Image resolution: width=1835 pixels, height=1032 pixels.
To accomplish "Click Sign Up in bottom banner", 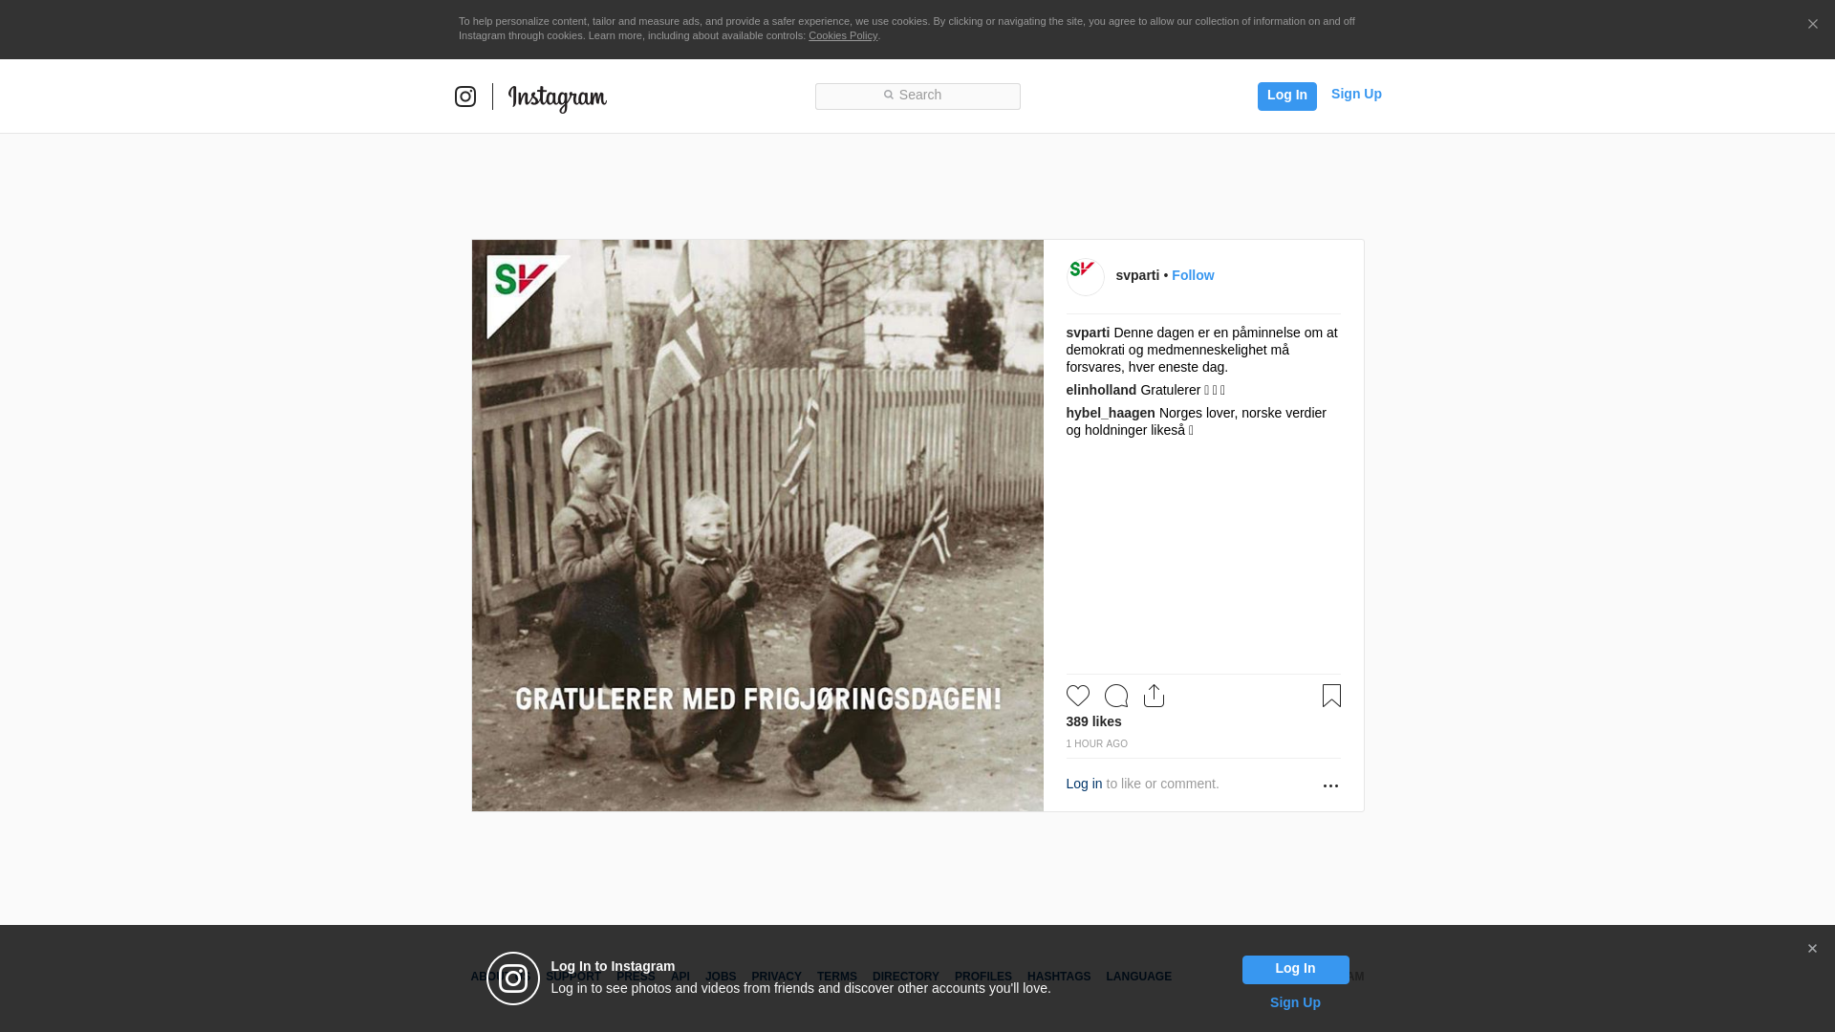I will coord(1295,1002).
